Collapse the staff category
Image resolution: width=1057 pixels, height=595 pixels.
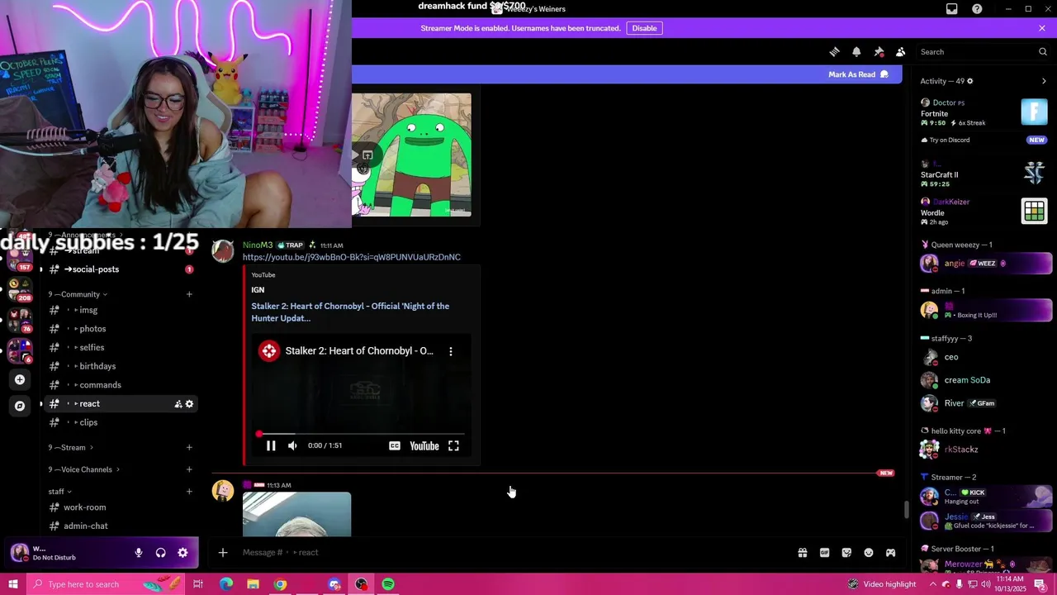(59, 492)
